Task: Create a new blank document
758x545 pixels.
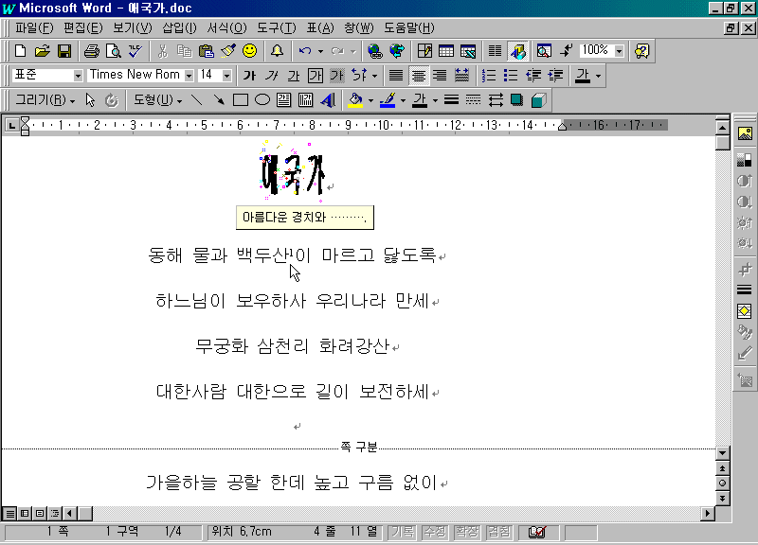Action: (x=20, y=51)
